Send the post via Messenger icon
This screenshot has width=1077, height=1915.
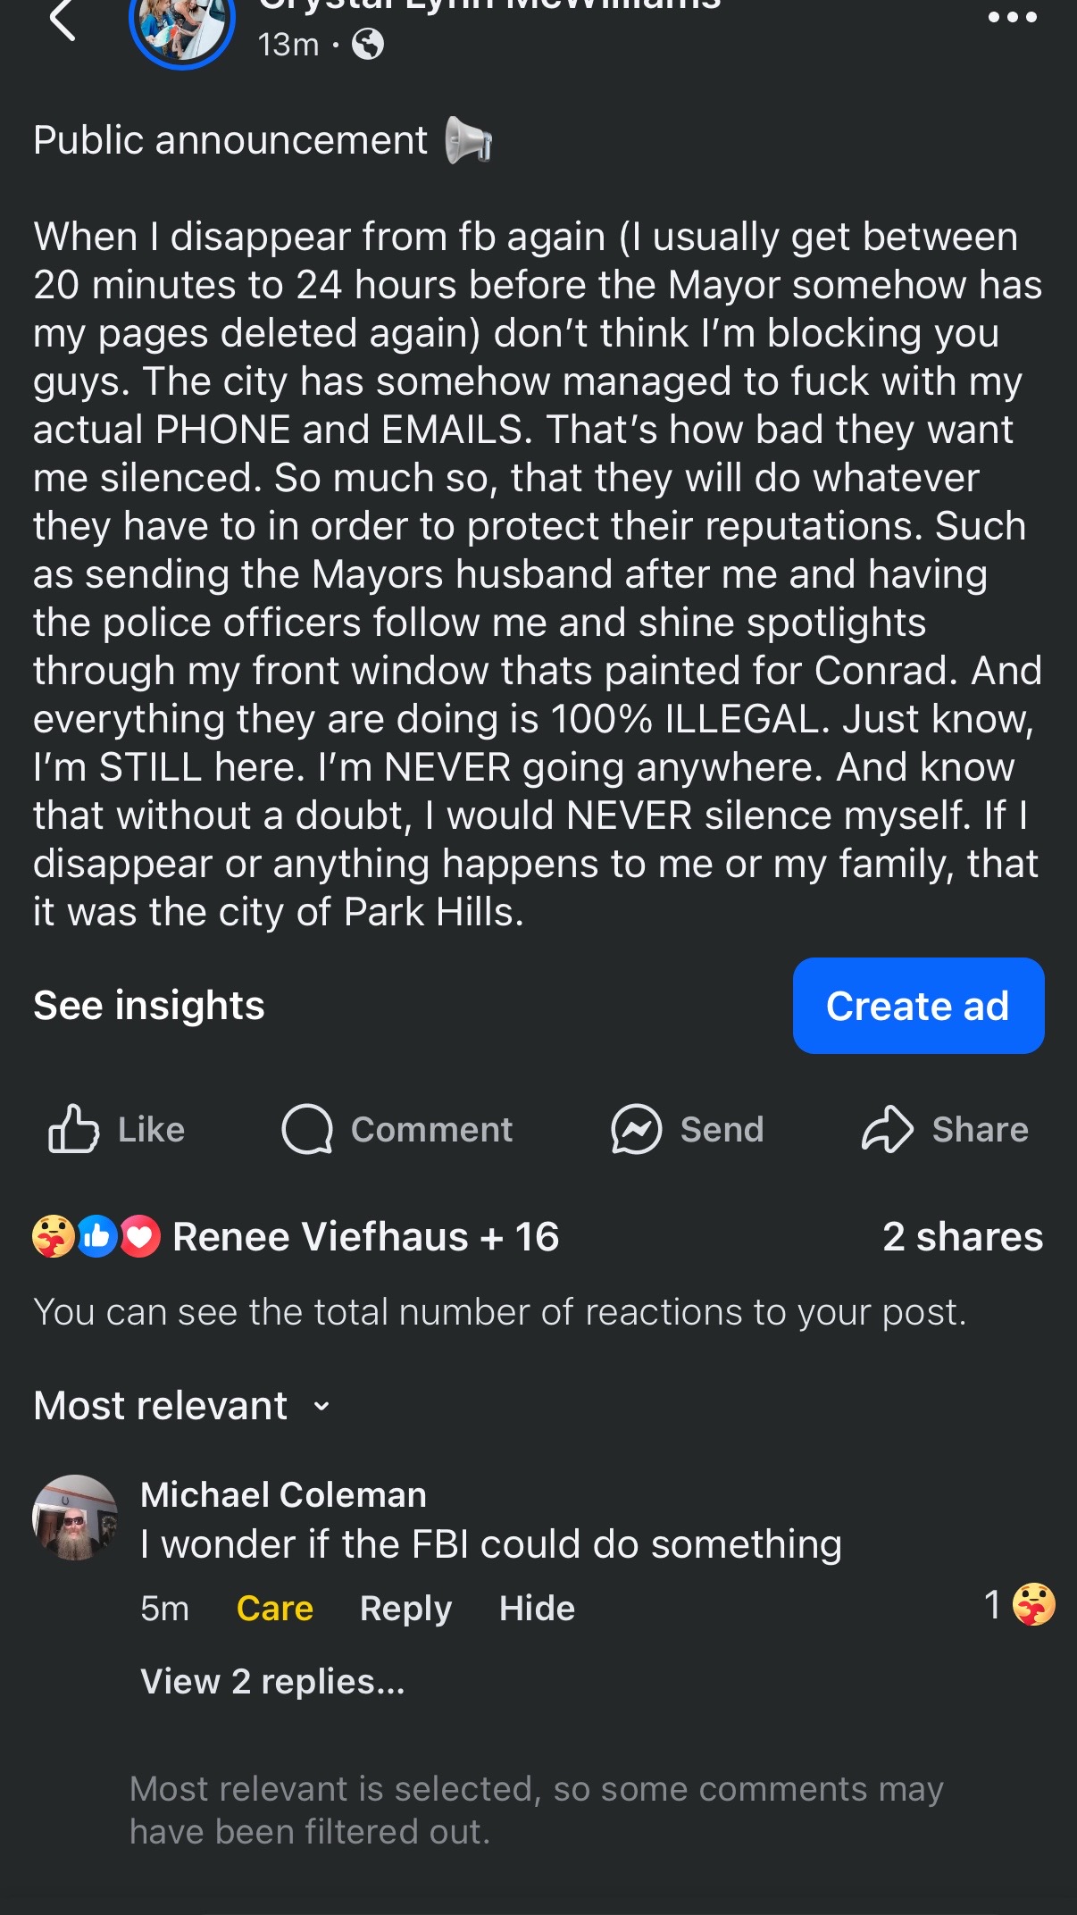pos(636,1129)
